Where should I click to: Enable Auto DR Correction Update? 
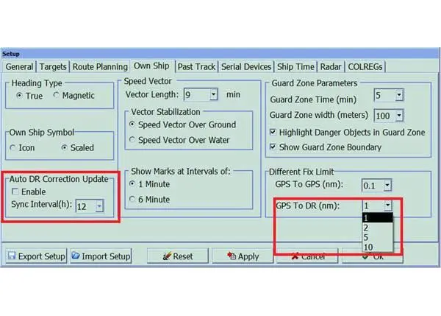15,192
